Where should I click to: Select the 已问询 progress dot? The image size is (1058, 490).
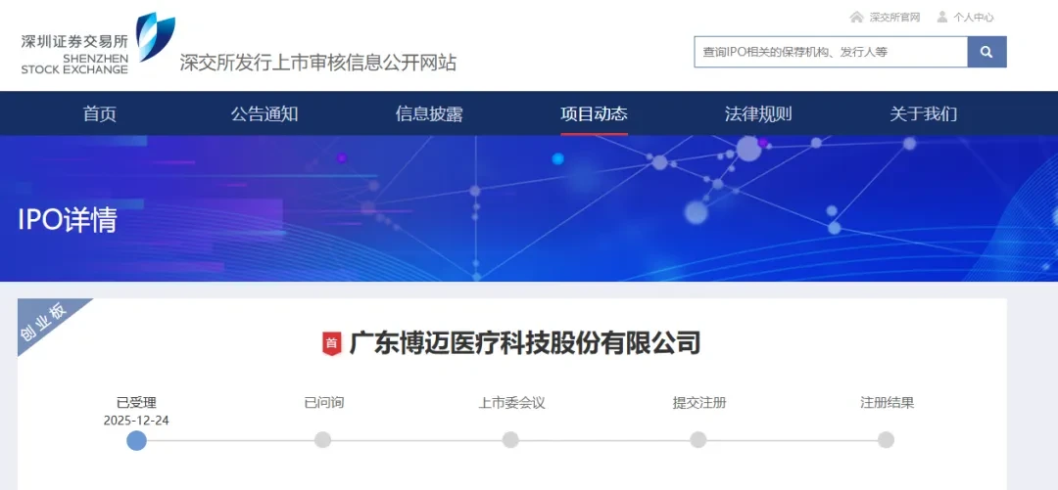tap(323, 440)
